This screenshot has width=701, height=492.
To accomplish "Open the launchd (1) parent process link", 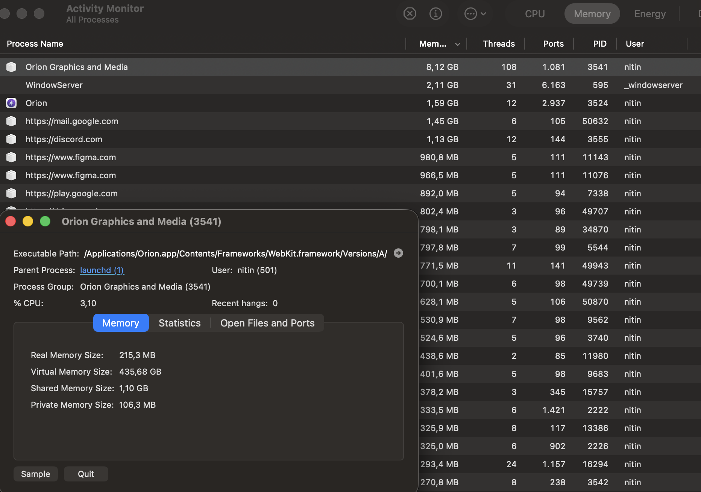I will [102, 270].
